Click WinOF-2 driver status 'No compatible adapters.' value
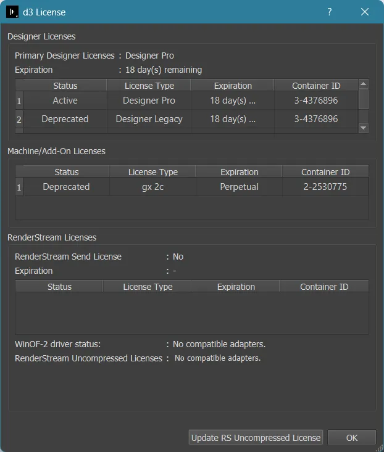 click(219, 344)
